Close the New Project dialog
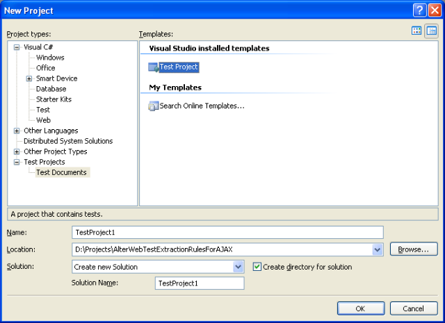This screenshot has height=323, width=445. [x=435, y=10]
